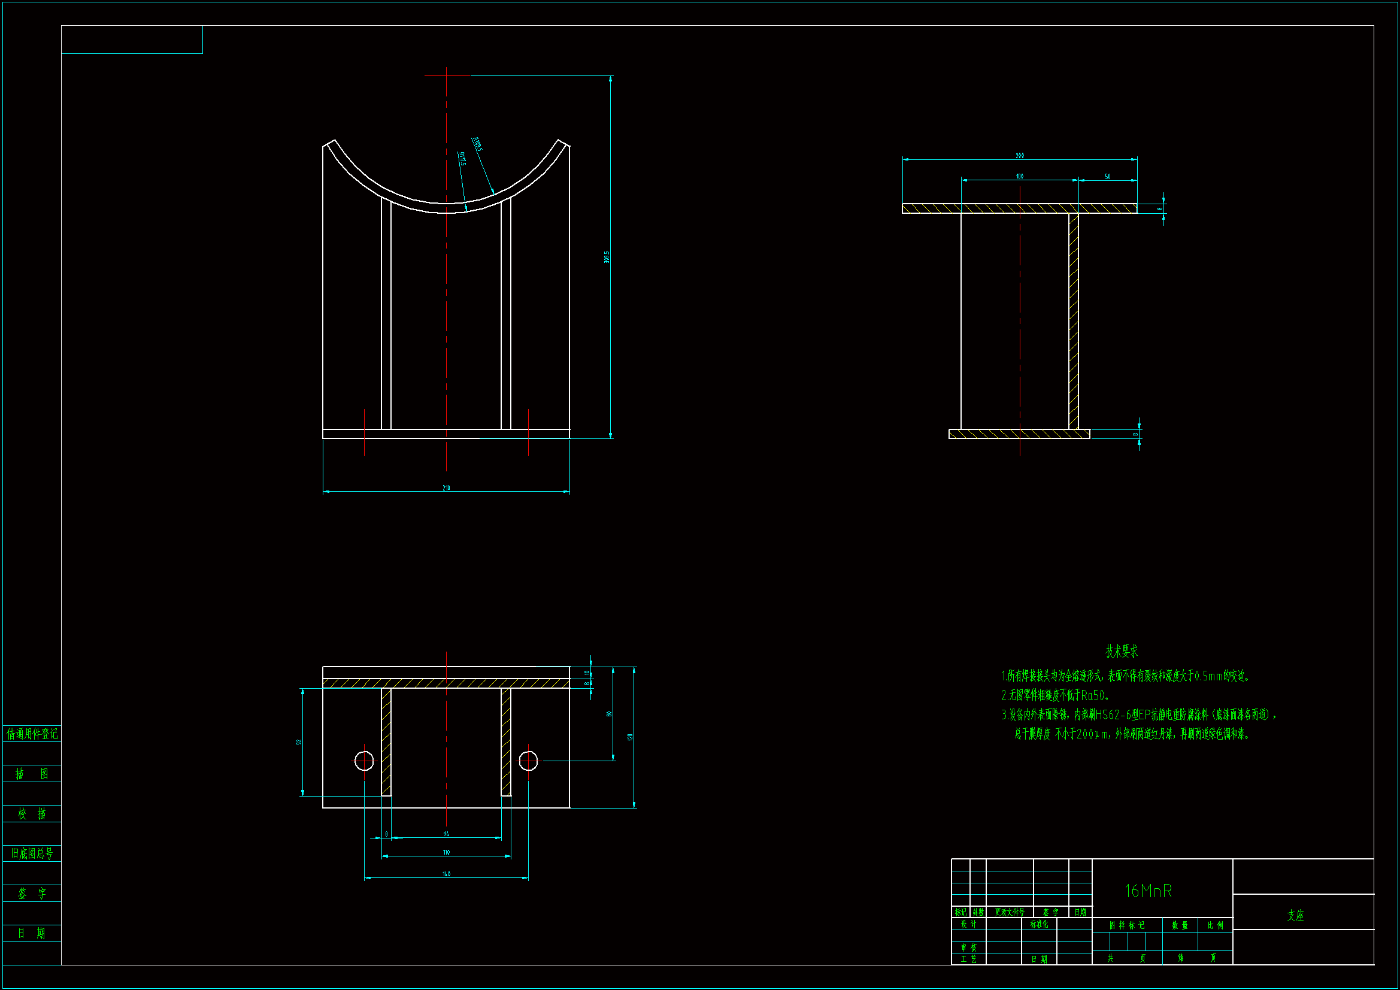Click the 50 dimension label

pyautogui.click(x=1107, y=176)
